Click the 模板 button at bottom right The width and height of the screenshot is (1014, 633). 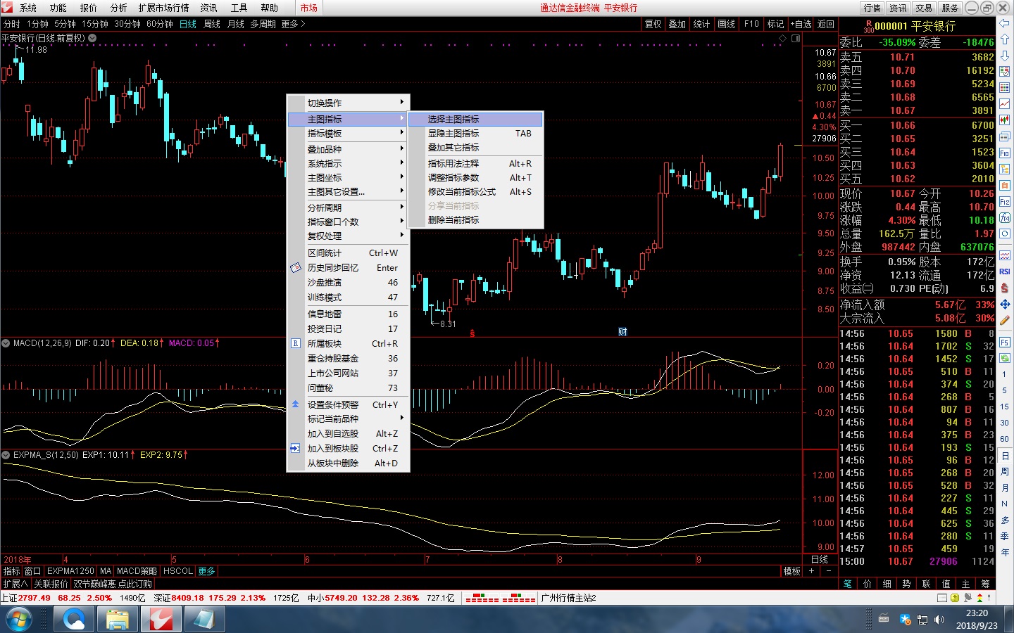(792, 571)
